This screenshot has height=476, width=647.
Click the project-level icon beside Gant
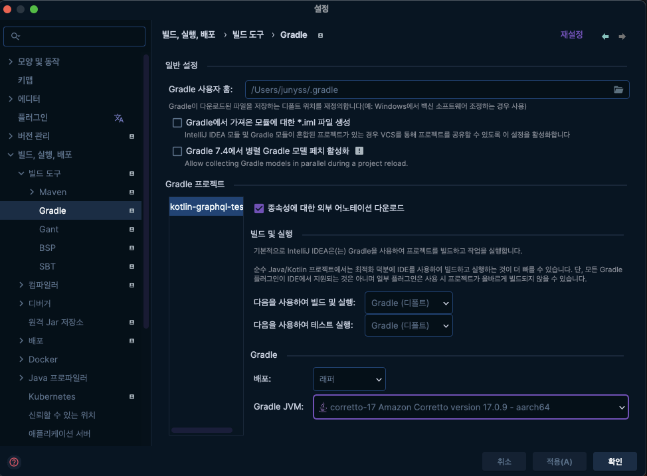[x=132, y=229]
